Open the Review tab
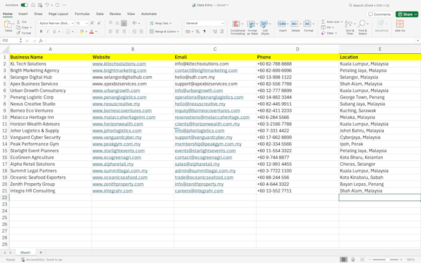Viewport: 421px width, 263px height. 115,14
